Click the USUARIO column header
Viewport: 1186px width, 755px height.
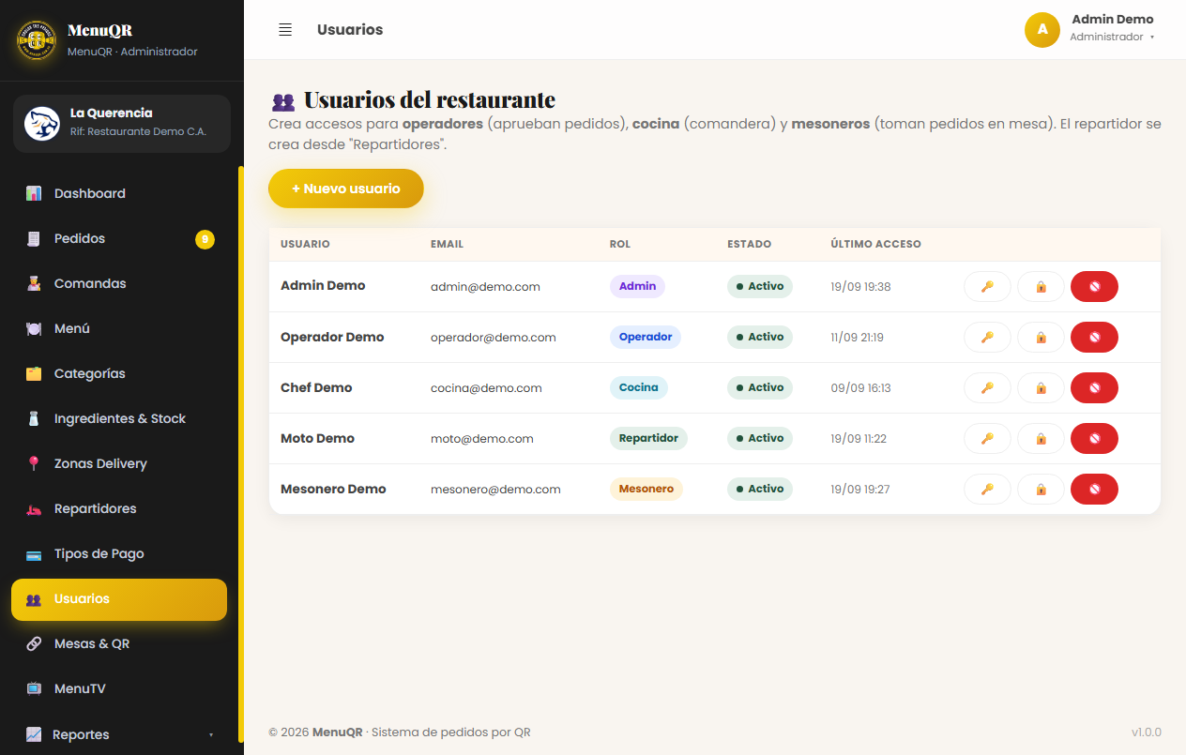pyautogui.click(x=305, y=244)
